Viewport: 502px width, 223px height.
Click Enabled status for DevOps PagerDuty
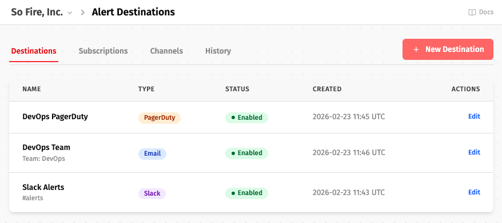246,117
